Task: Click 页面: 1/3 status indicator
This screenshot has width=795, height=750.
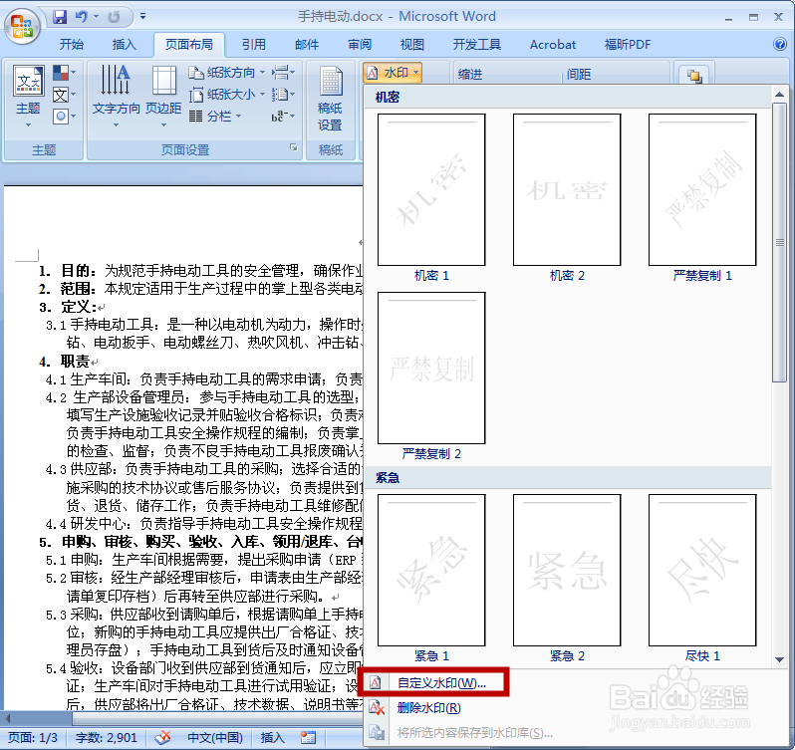Action: coord(33,738)
